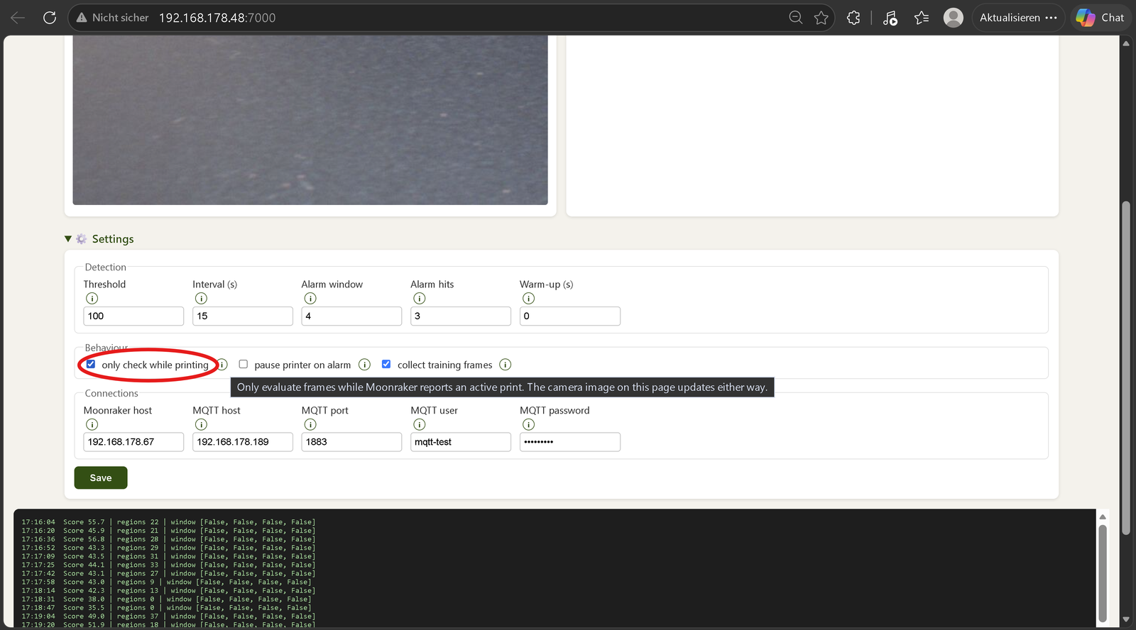Image resolution: width=1136 pixels, height=630 pixels.
Task: Click the MQTT password info icon
Action: tap(528, 424)
